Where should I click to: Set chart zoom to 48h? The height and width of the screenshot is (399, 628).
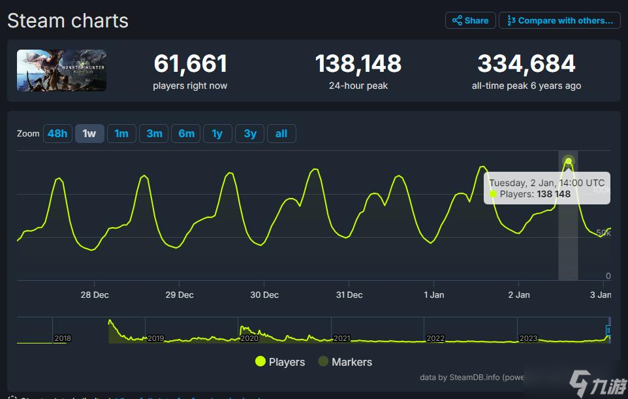pyautogui.click(x=57, y=133)
